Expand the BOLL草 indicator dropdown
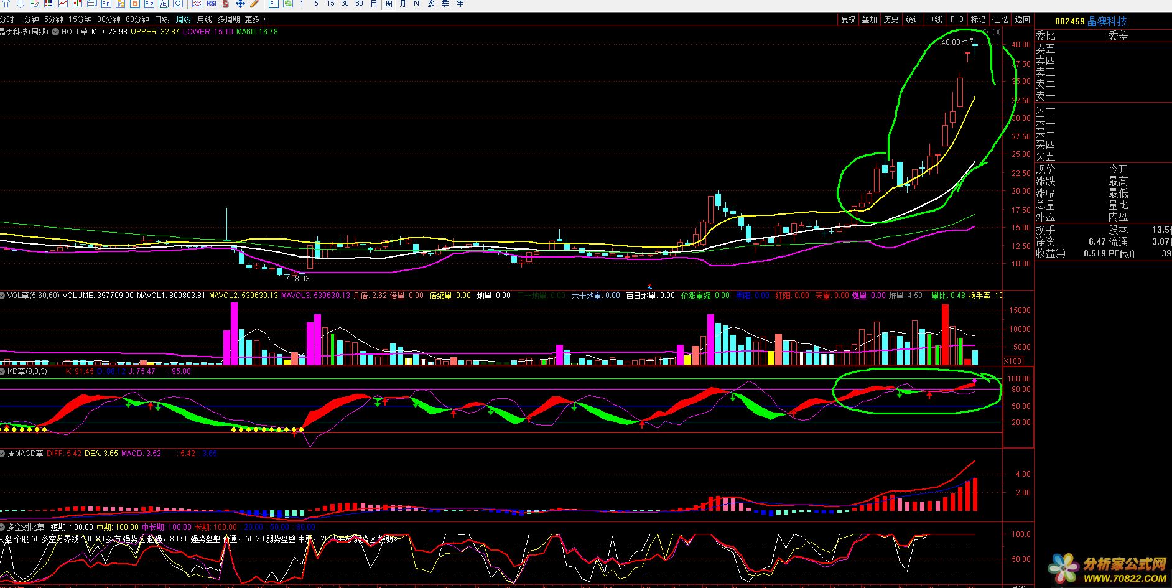This screenshot has height=588, width=1172. click(x=56, y=32)
